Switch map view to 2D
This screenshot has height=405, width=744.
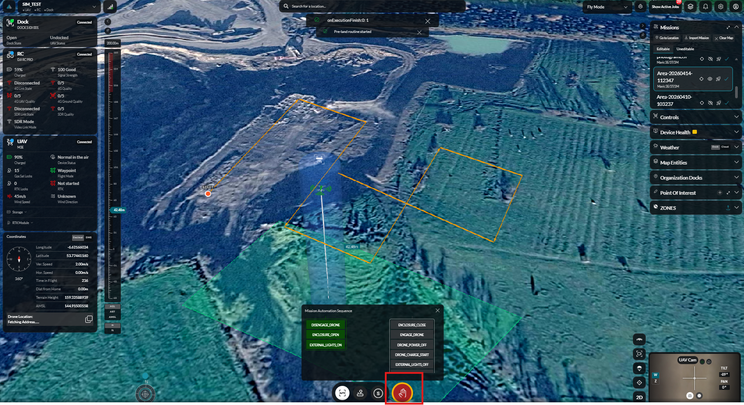click(x=639, y=397)
